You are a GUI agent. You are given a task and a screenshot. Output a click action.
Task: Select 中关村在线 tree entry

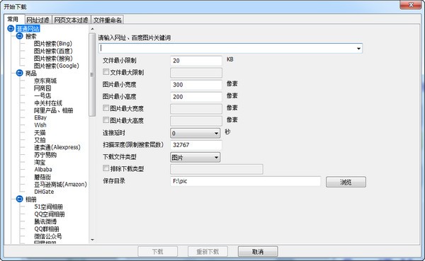click(x=48, y=103)
